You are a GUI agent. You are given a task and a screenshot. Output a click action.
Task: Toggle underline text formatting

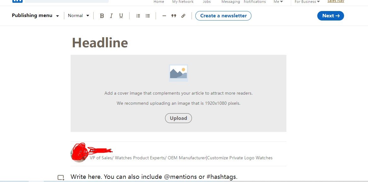[121, 16]
